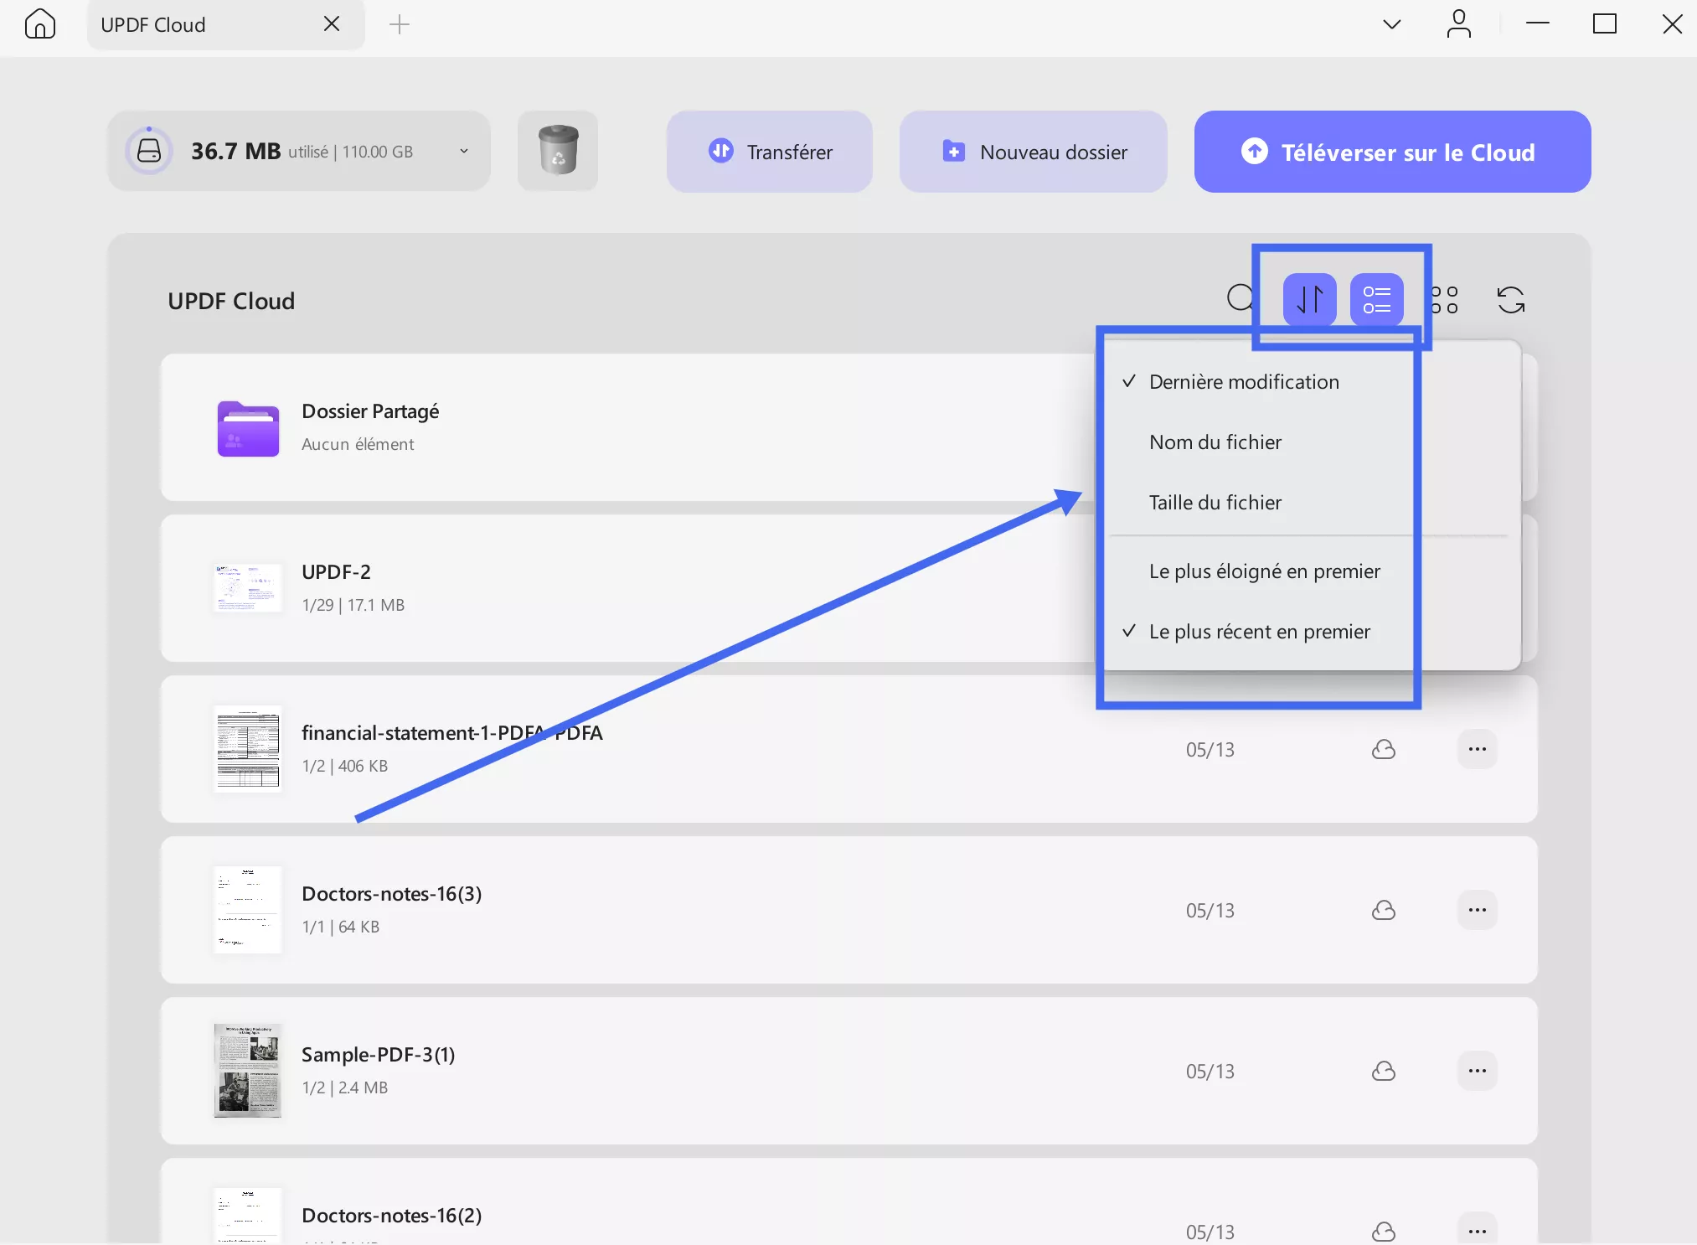
Task: Open more options for Doctors-notes-16(2)
Action: tap(1478, 1230)
